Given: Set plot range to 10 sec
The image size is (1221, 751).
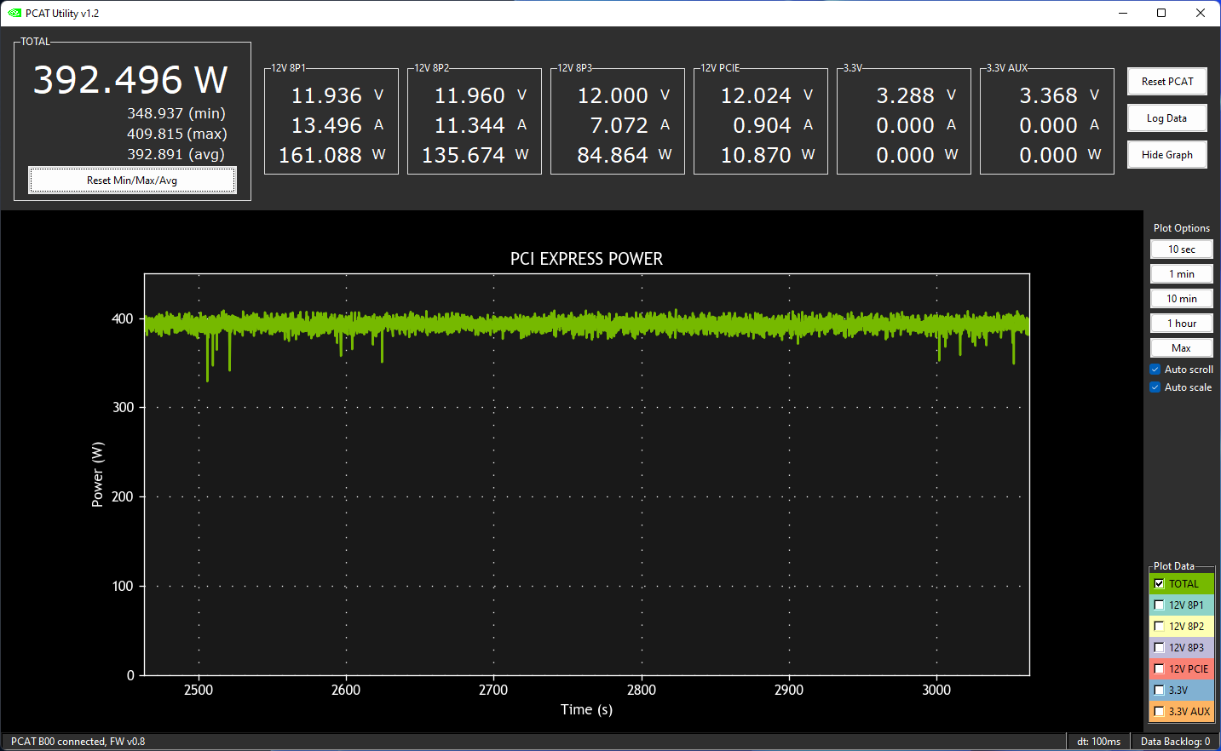Looking at the screenshot, I should (x=1181, y=249).
